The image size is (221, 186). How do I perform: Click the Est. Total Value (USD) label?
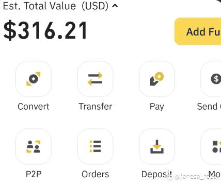(x=56, y=6)
